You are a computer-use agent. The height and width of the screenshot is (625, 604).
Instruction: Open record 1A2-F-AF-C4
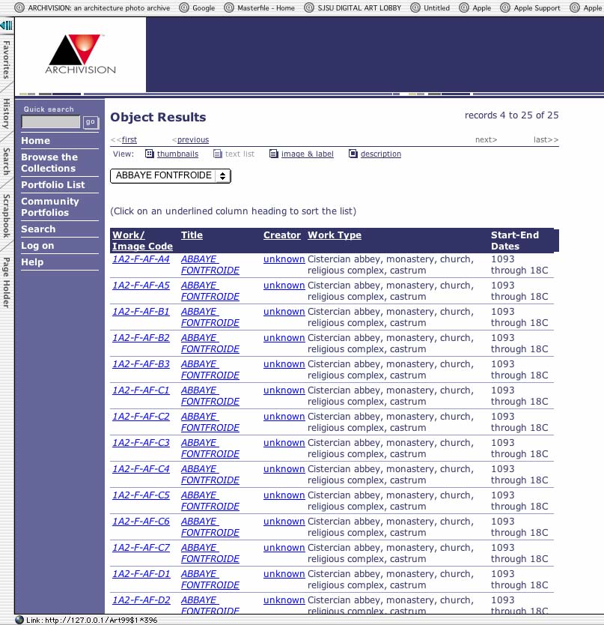tap(141, 469)
